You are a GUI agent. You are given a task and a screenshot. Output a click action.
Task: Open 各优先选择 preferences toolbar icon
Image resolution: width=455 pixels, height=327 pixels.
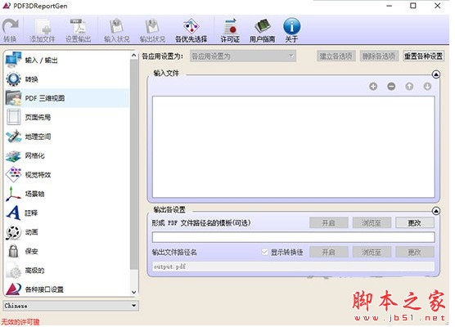(x=191, y=30)
